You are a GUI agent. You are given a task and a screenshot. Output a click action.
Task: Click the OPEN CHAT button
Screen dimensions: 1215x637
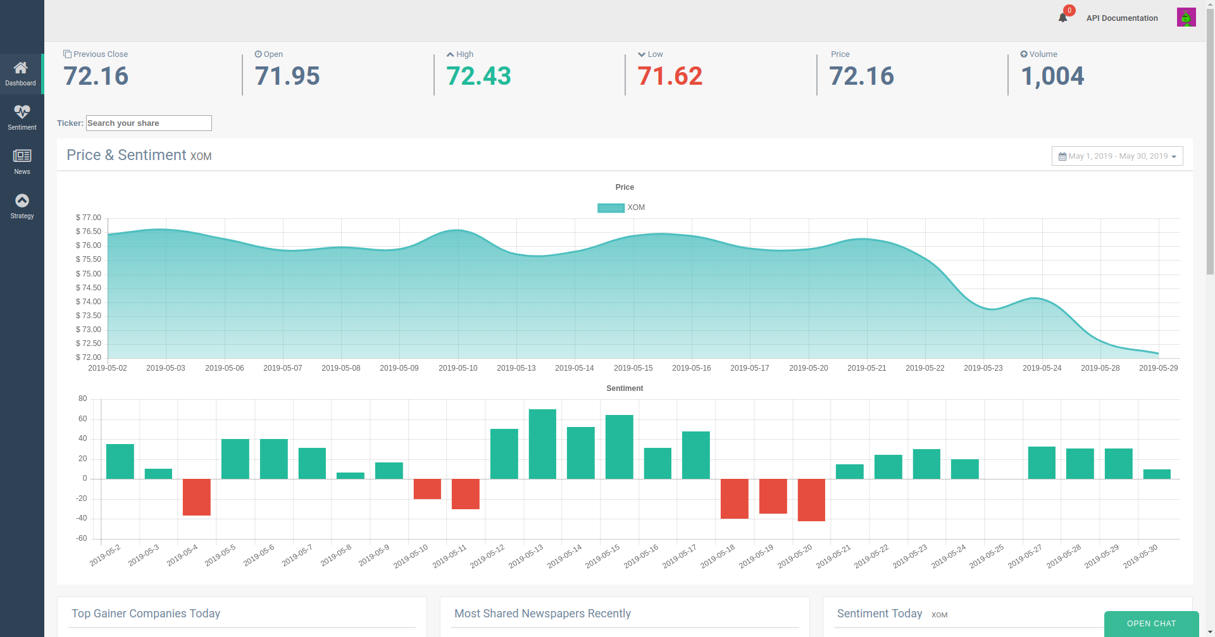[x=1151, y=624]
